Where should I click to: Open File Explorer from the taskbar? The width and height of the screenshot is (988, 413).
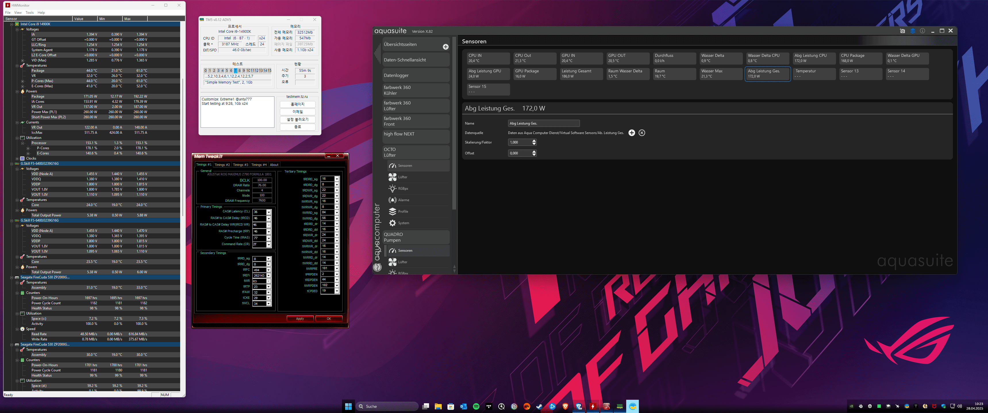point(438,406)
